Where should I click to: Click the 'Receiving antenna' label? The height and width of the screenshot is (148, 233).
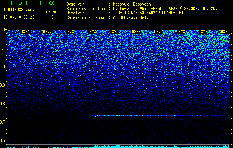(85, 17)
